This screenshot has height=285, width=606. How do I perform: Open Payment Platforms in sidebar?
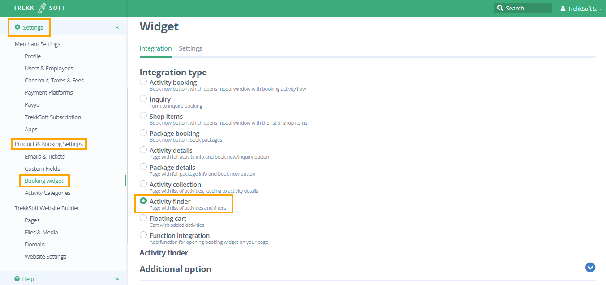click(x=48, y=92)
